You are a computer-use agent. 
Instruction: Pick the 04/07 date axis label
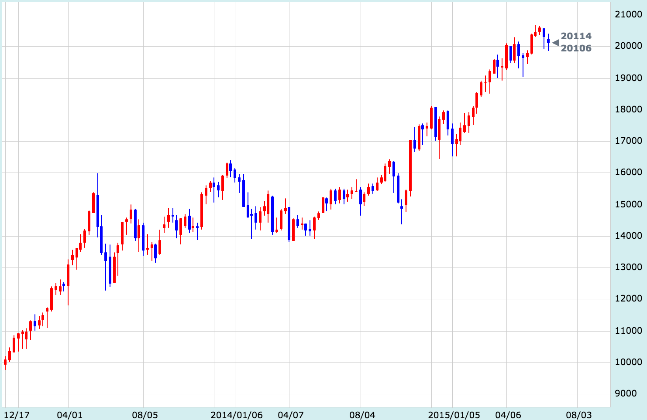(290, 415)
